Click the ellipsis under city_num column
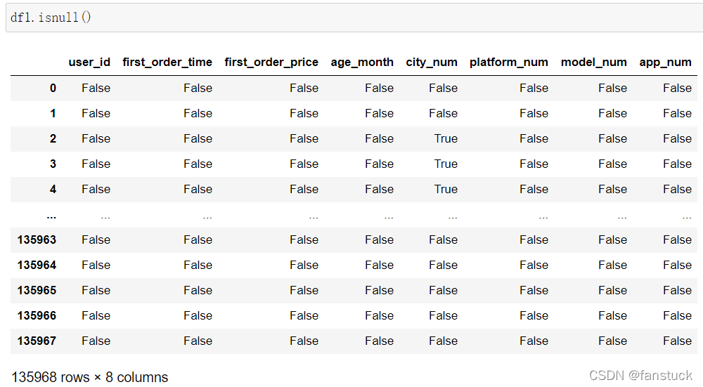Image resolution: width=703 pixels, height=387 pixels. point(453,218)
